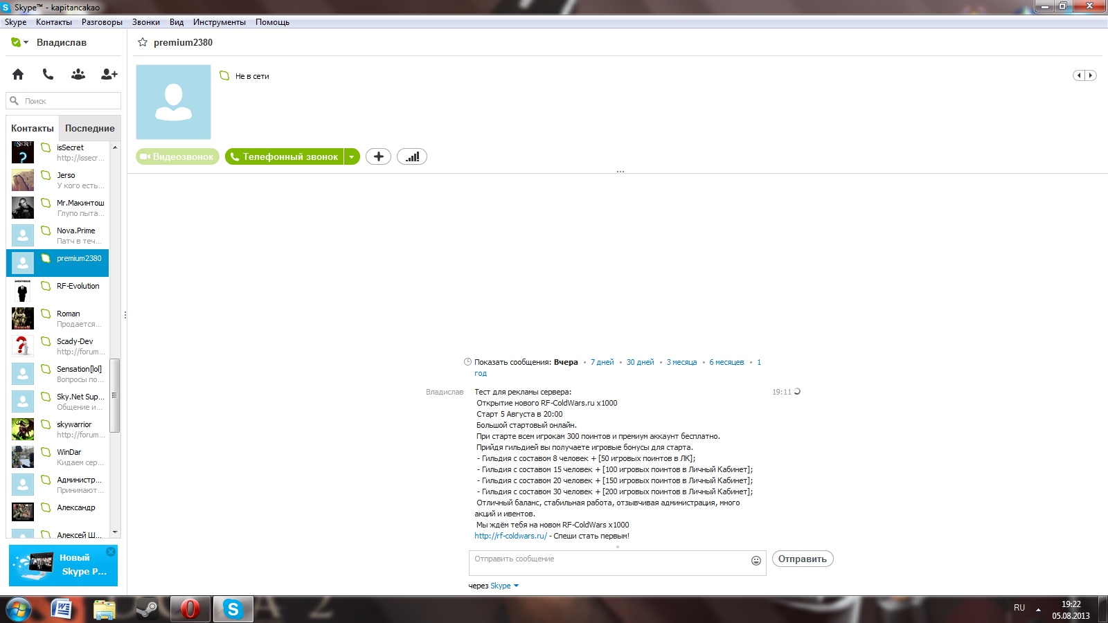Start a Телефонный звонок call
This screenshot has width=1108, height=623.
285,157
